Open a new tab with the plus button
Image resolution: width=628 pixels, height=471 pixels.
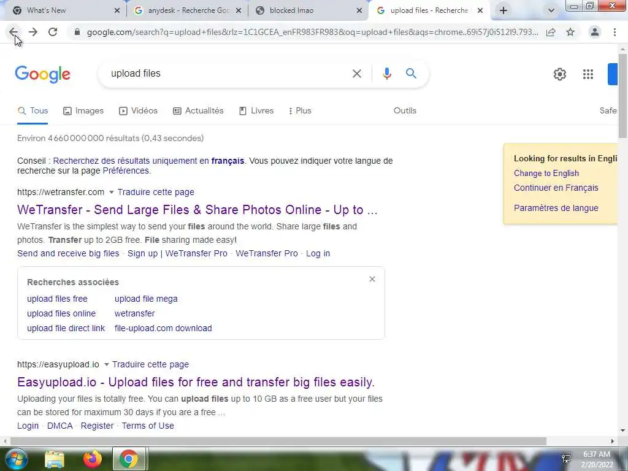click(x=504, y=10)
